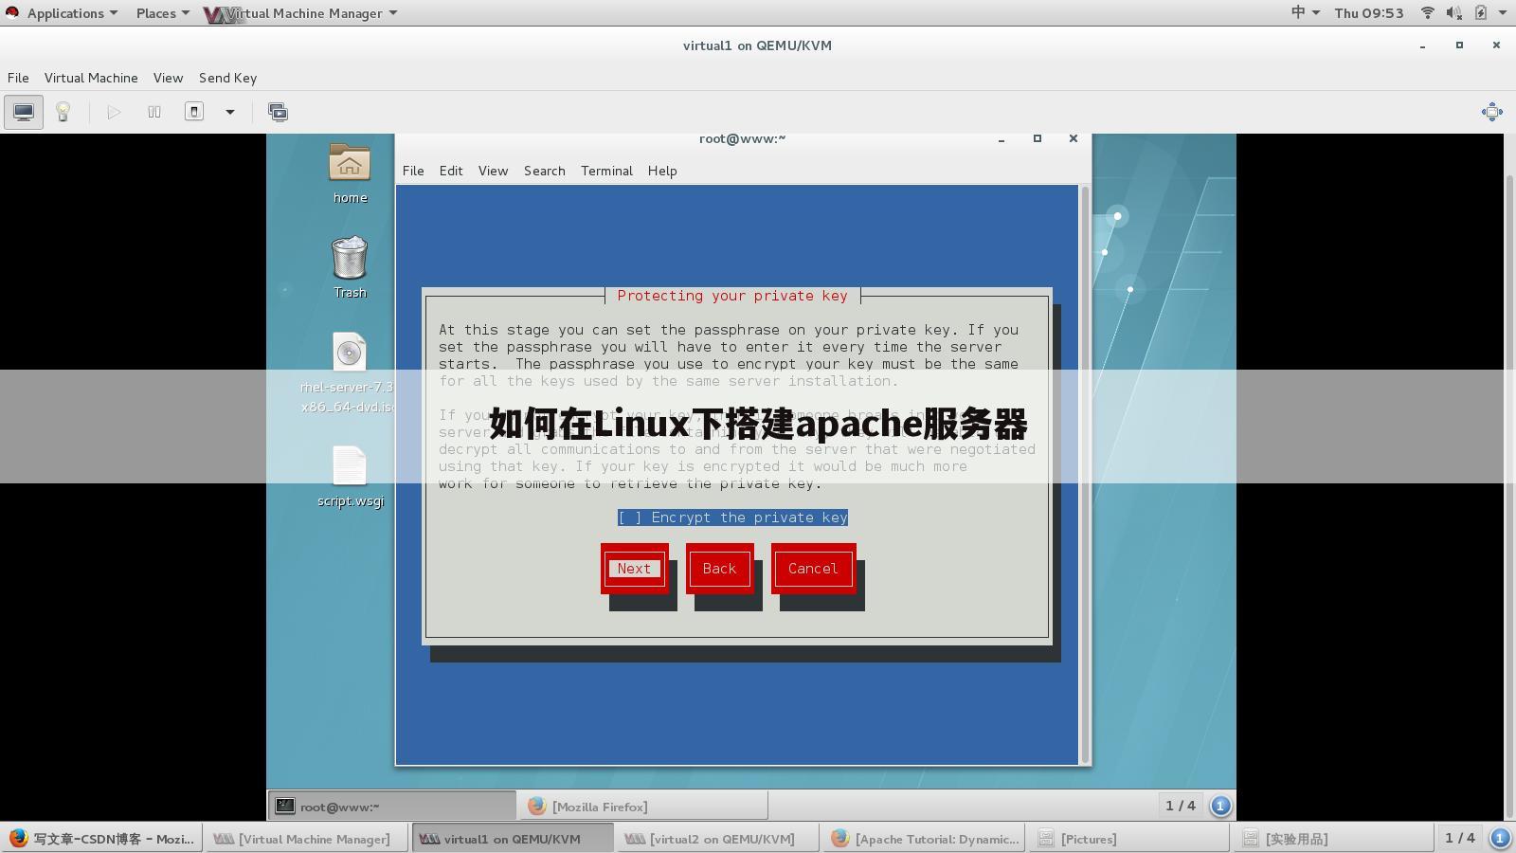Switch to Apache Tutorial Firefox window
Screen dimensions: 1516x853
(x=924, y=839)
